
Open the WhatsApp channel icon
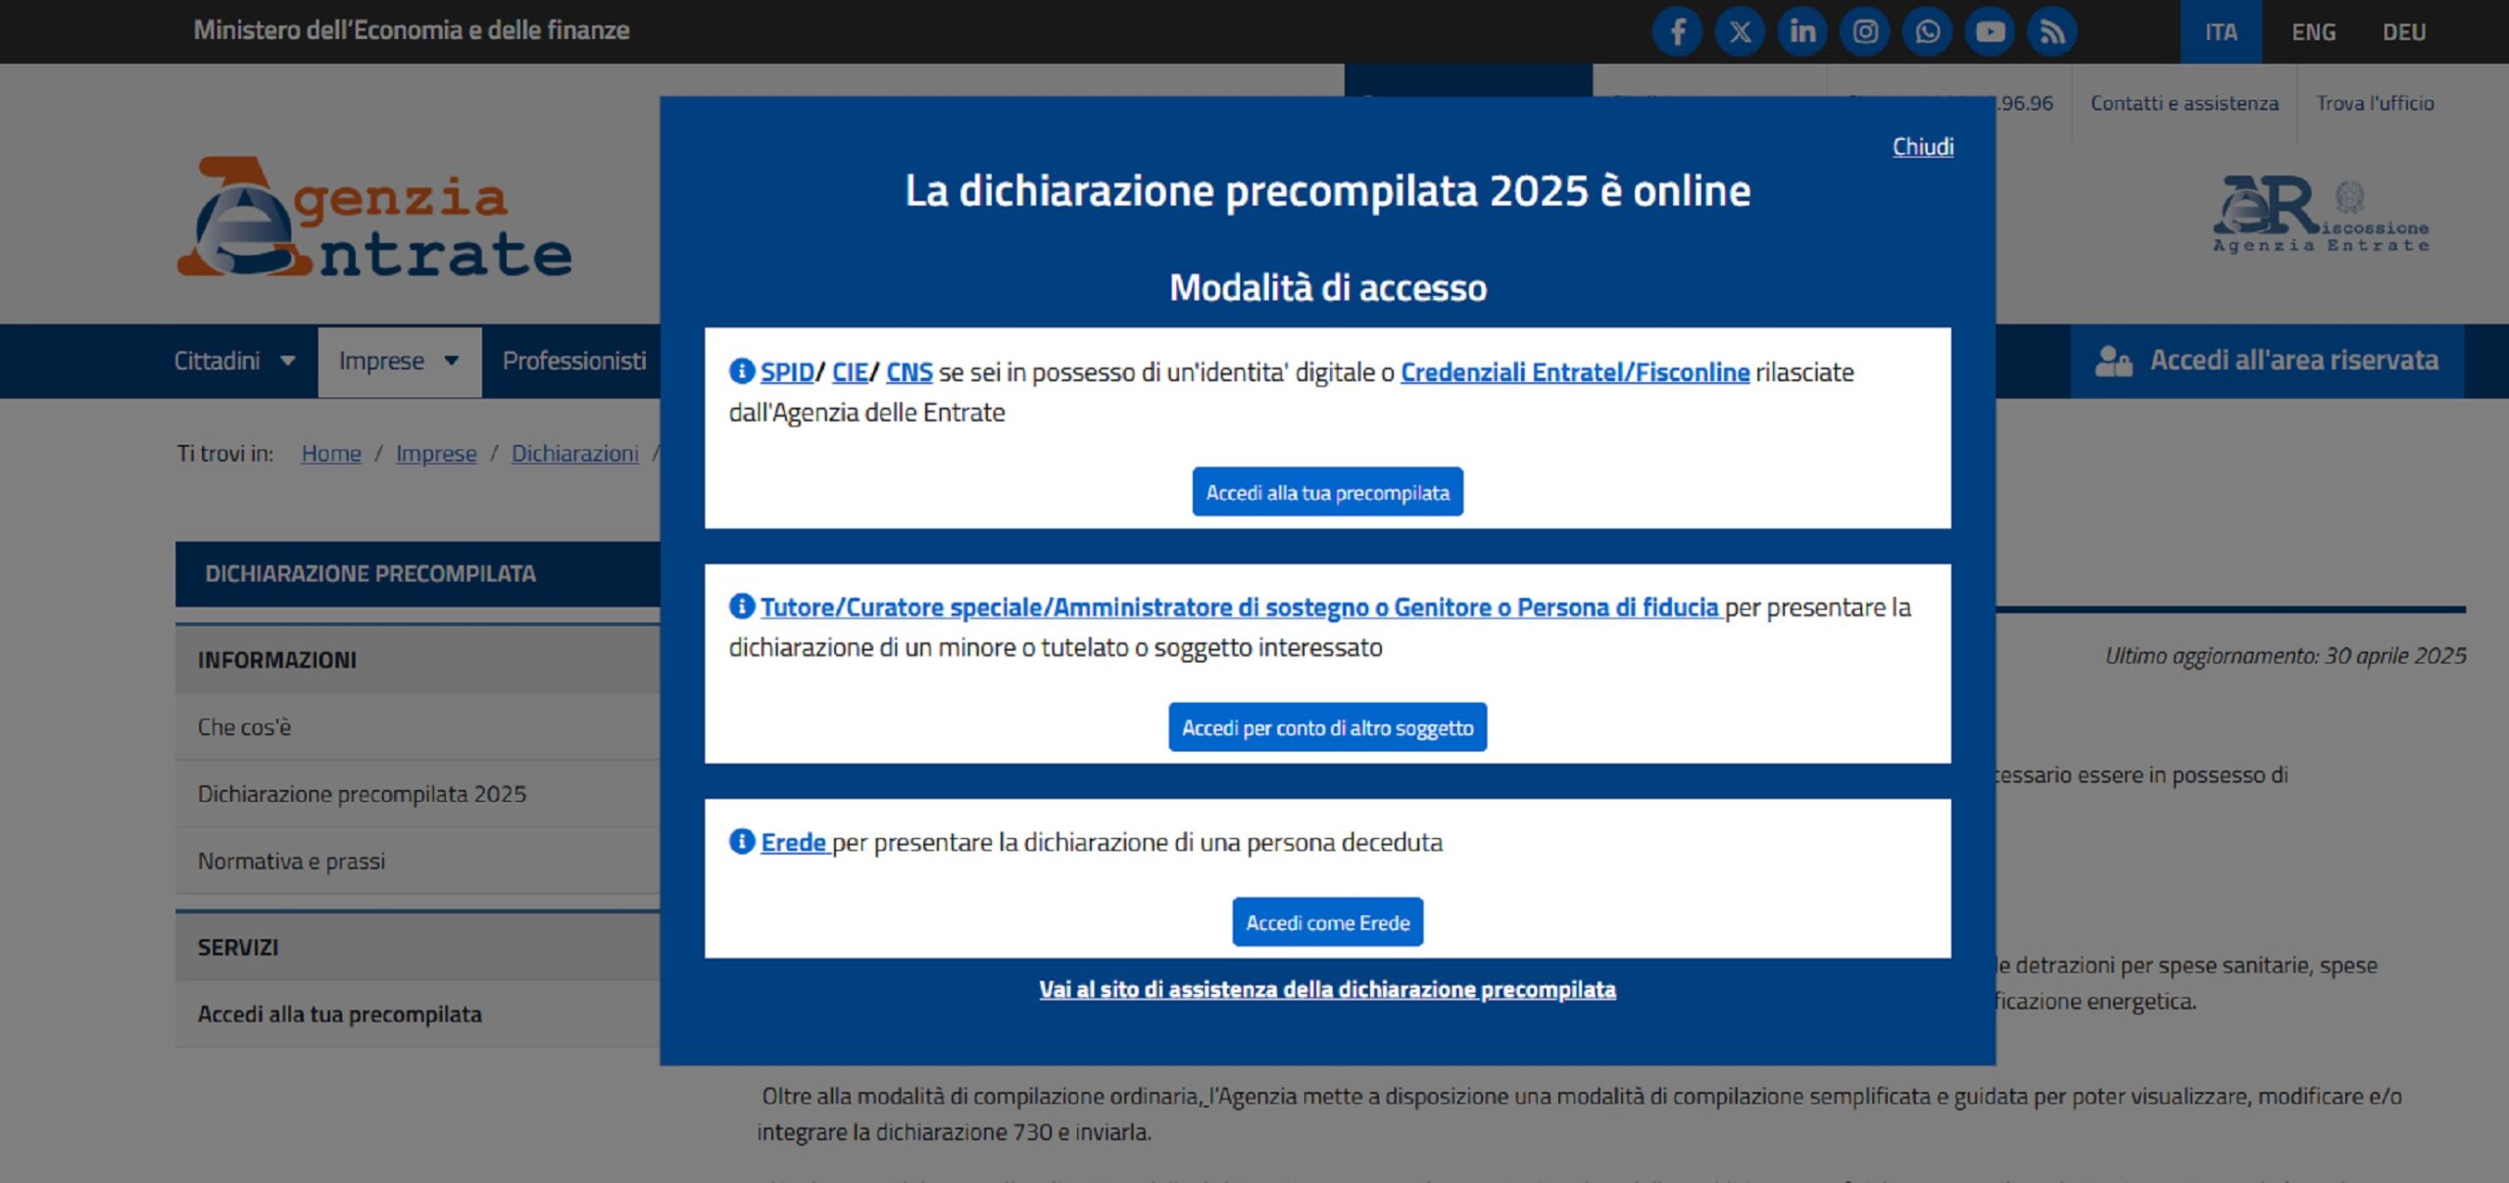click(1928, 30)
